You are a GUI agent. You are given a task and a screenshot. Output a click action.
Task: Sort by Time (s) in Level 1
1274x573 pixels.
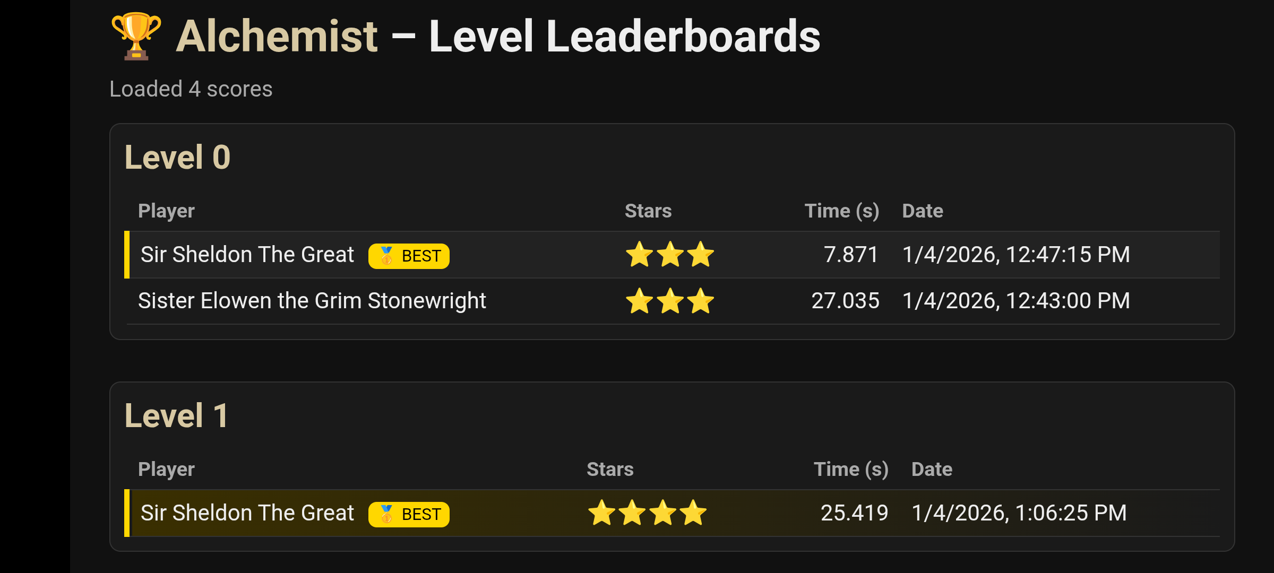pos(851,470)
